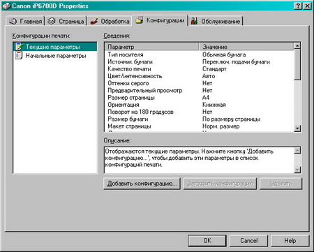Click the icon beside Текущие параметры

pos(19,47)
